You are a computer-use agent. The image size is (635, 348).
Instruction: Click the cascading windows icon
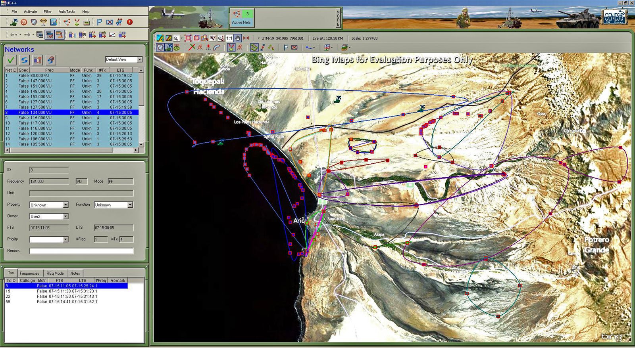[x=40, y=35]
